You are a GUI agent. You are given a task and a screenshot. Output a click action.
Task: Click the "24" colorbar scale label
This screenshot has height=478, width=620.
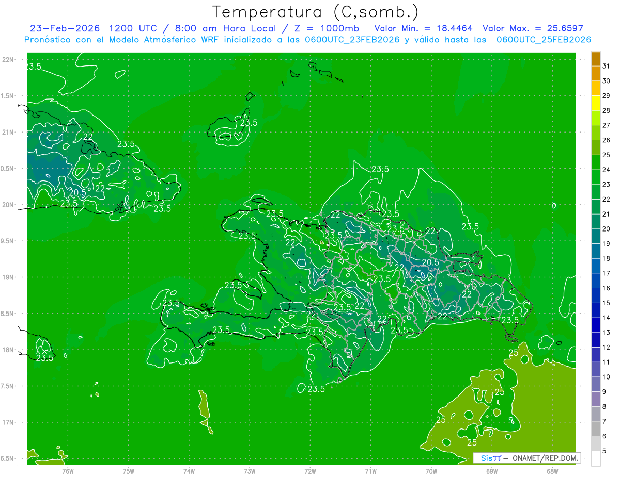pos(607,170)
